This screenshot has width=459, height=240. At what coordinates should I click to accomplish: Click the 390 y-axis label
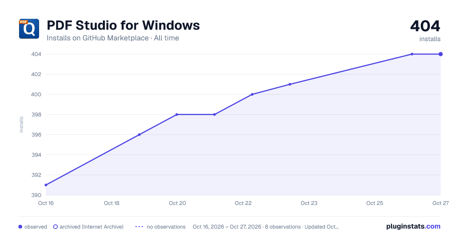(36, 195)
